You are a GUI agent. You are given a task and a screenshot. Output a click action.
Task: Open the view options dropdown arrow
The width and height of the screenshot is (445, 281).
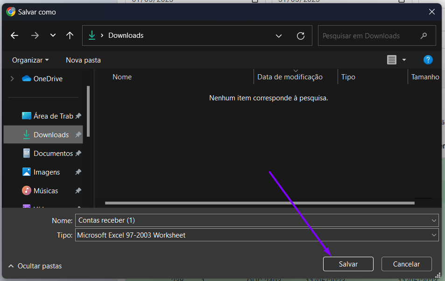404,60
